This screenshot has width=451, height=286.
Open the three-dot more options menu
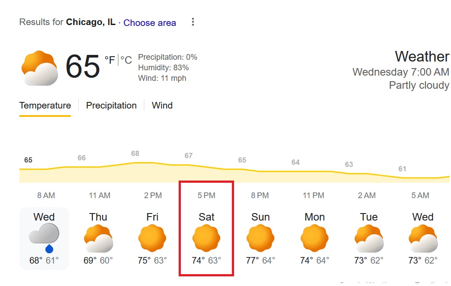[193, 22]
